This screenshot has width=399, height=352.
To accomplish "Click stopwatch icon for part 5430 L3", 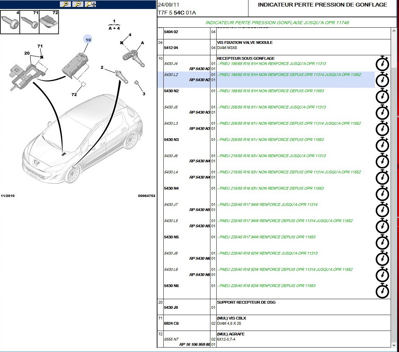I will [382, 129].
